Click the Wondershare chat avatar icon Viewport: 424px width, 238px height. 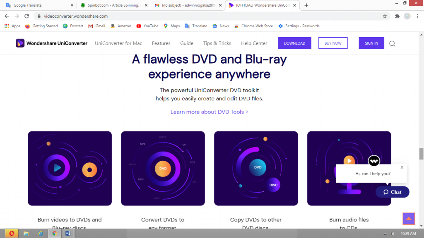click(x=374, y=161)
